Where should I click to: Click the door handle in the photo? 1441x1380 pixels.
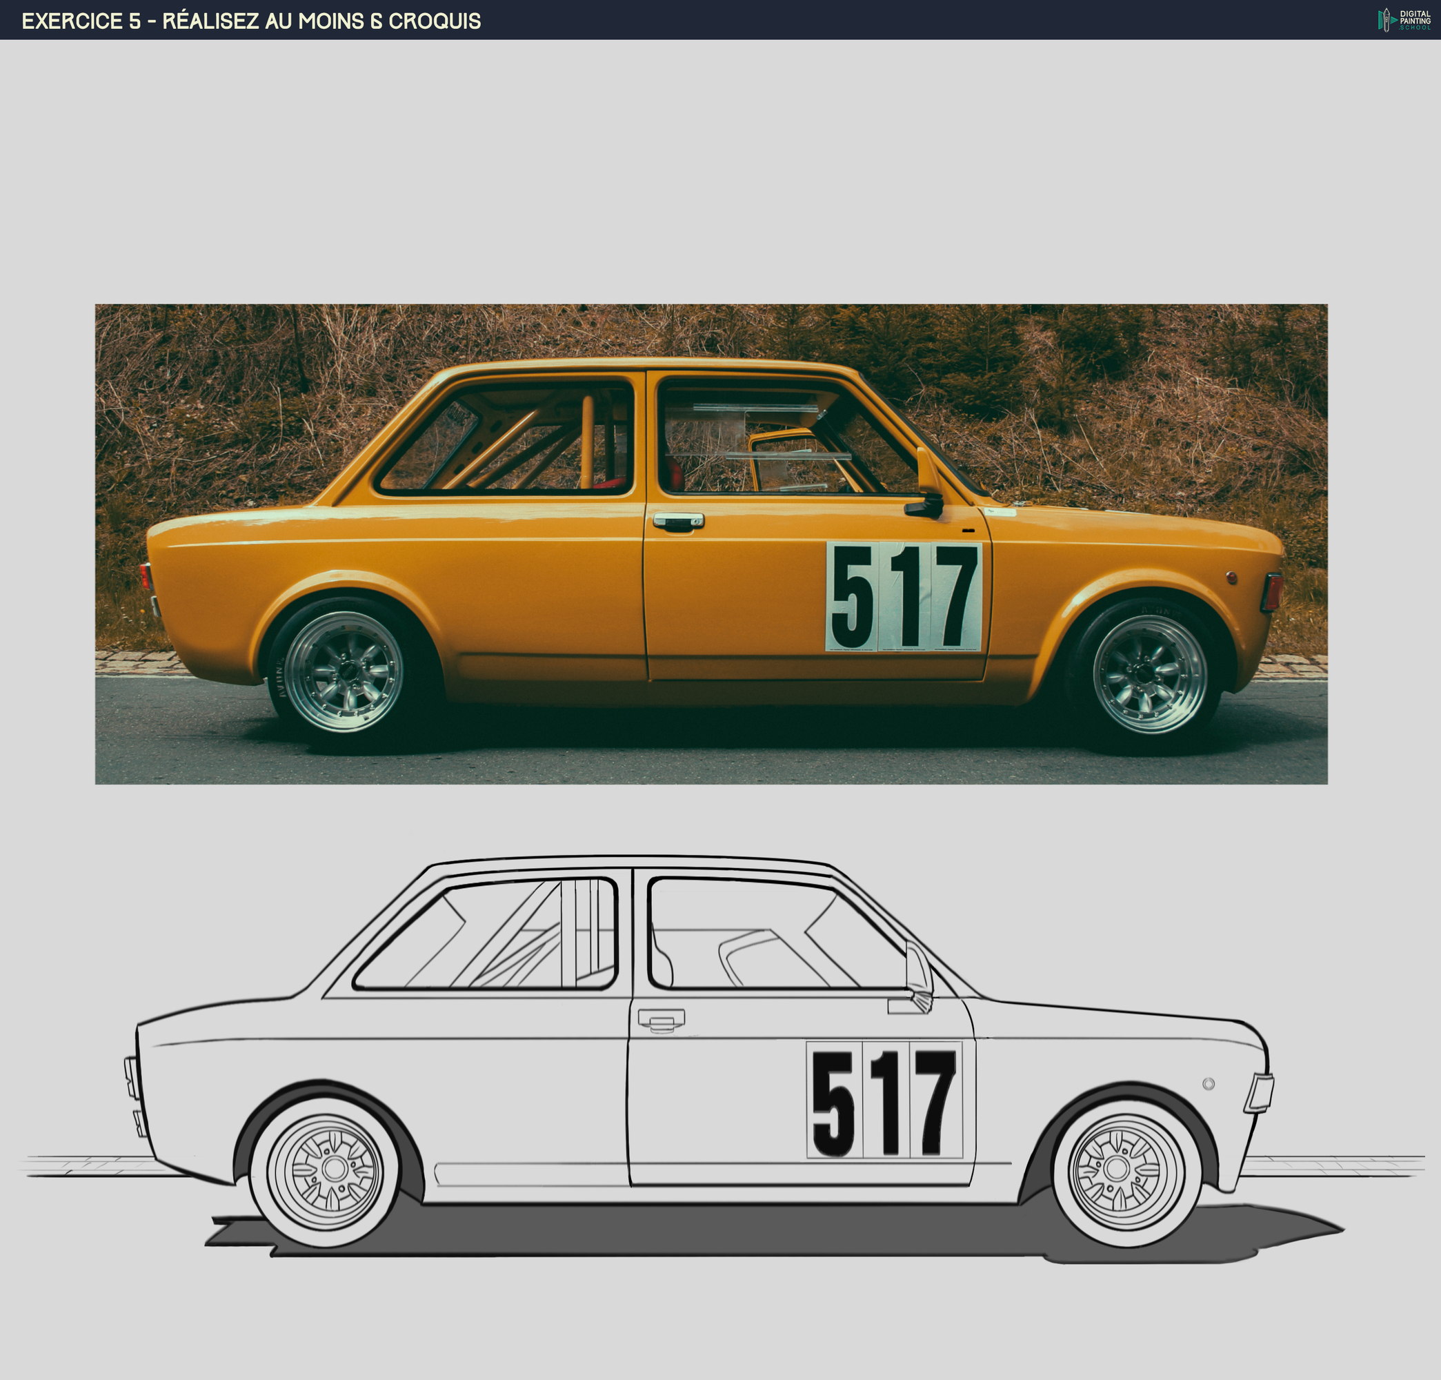coord(679,520)
